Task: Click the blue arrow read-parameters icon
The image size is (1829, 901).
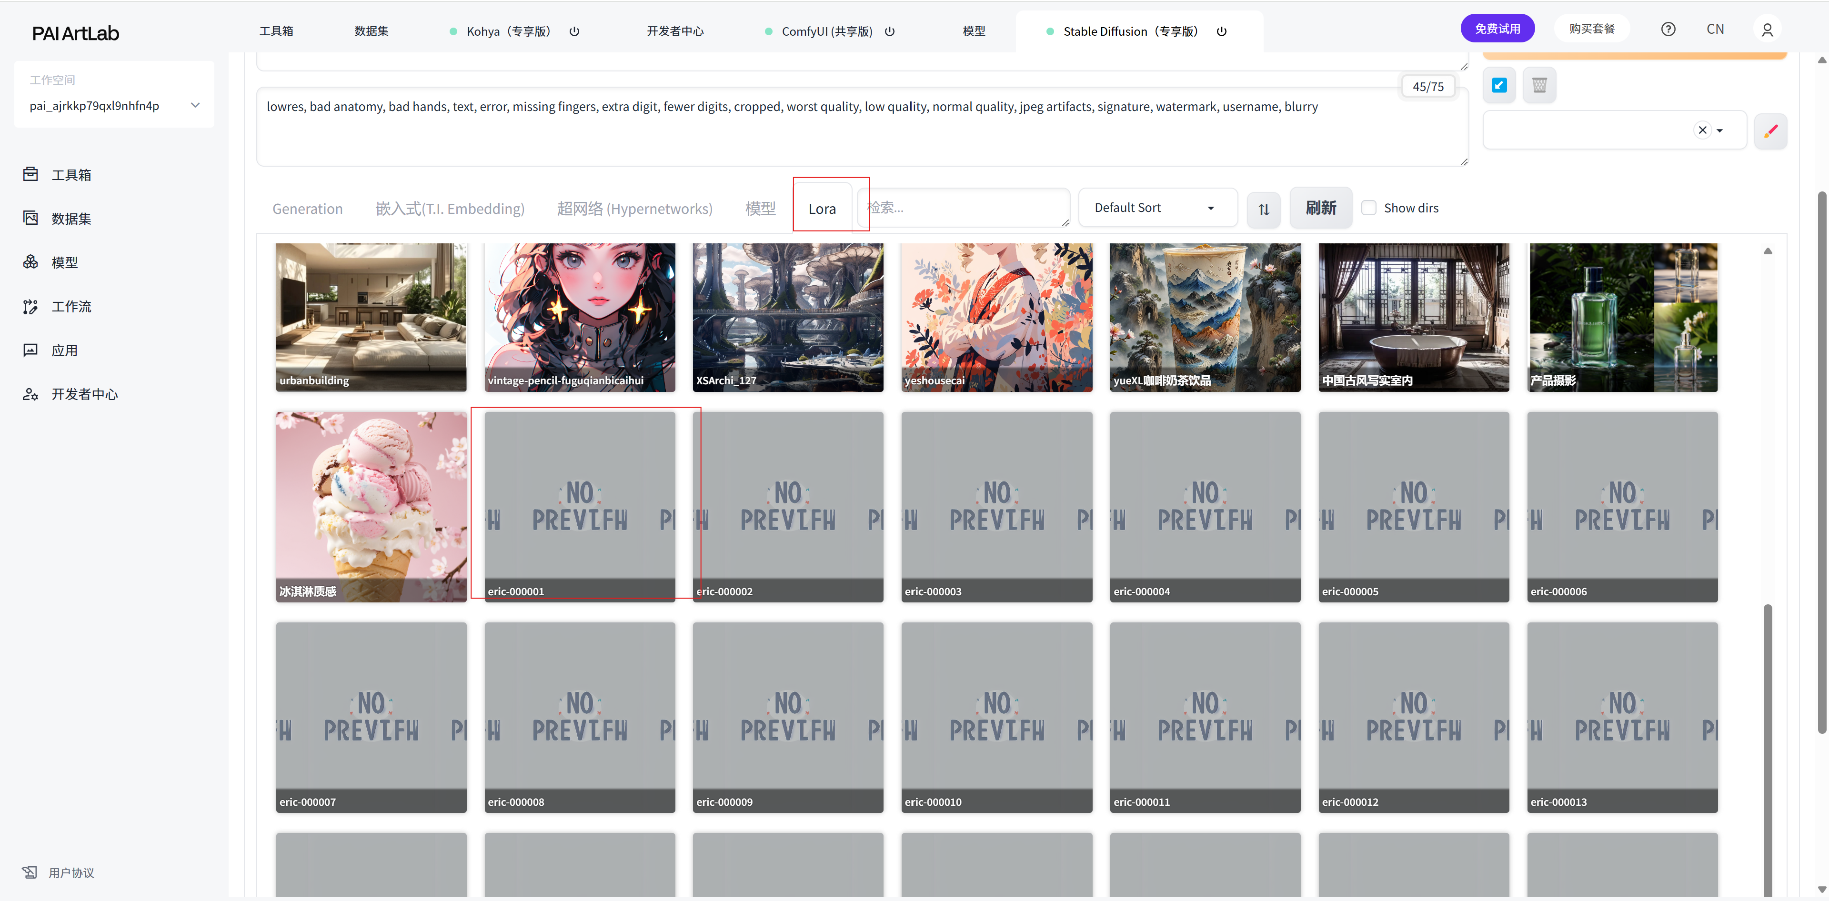Action: 1499,86
